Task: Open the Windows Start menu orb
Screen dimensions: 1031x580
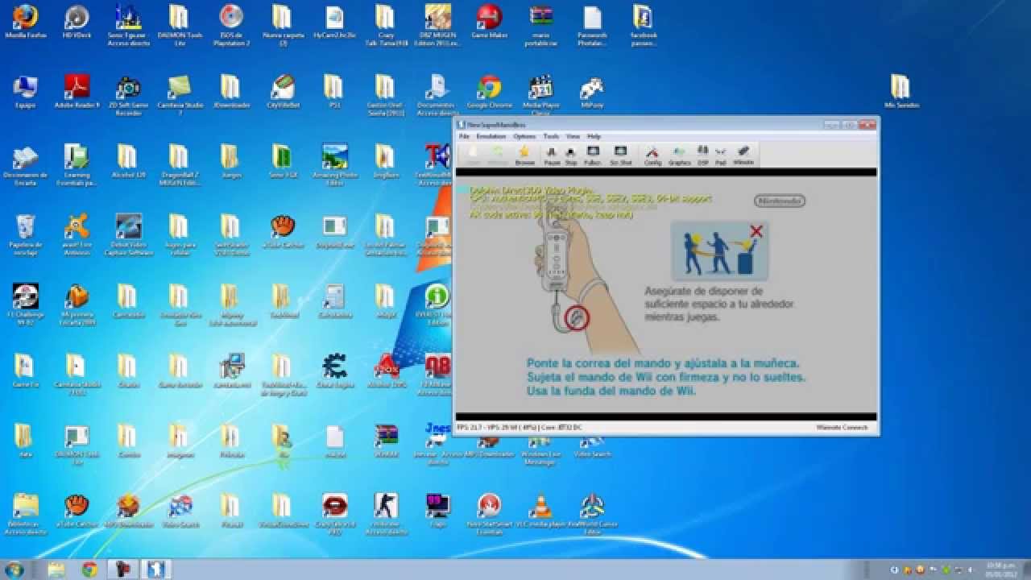Action: tap(14, 570)
